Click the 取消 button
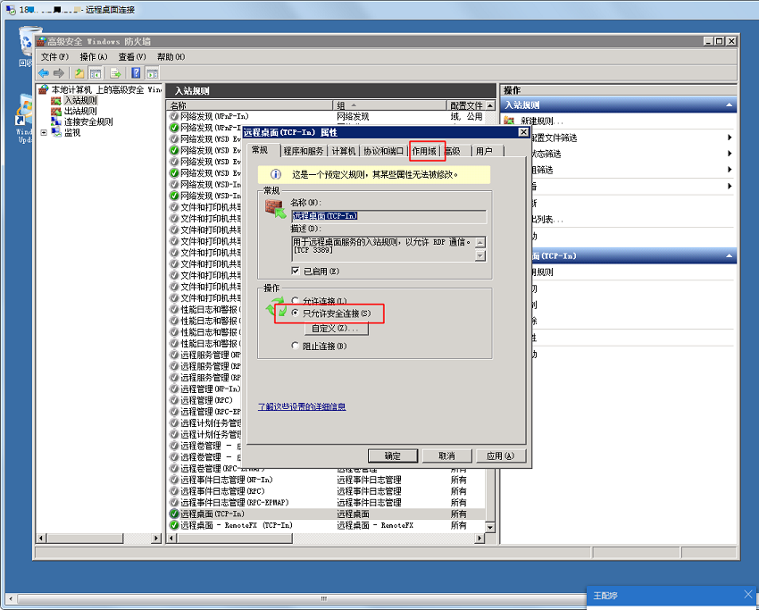759x610 pixels. point(446,456)
